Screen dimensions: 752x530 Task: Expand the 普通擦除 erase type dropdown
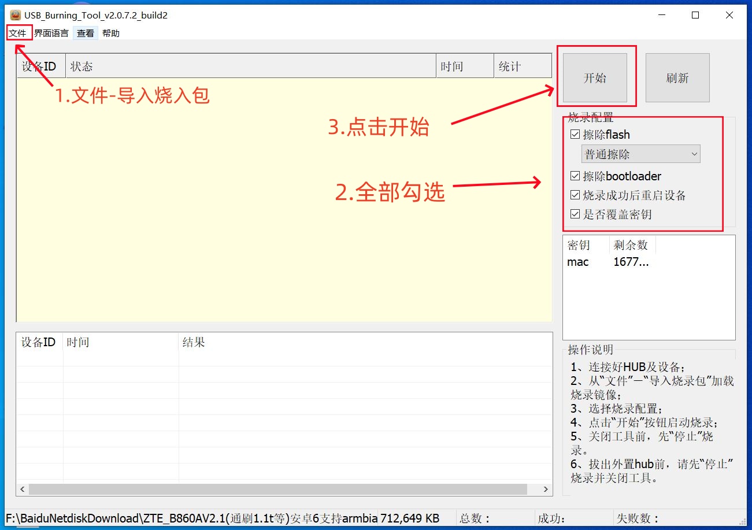coord(640,154)
